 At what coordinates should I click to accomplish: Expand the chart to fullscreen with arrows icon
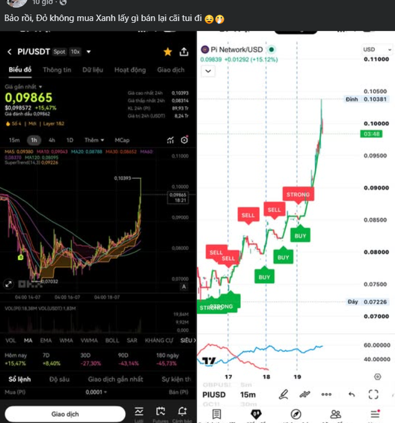click(x=8, y=284)
